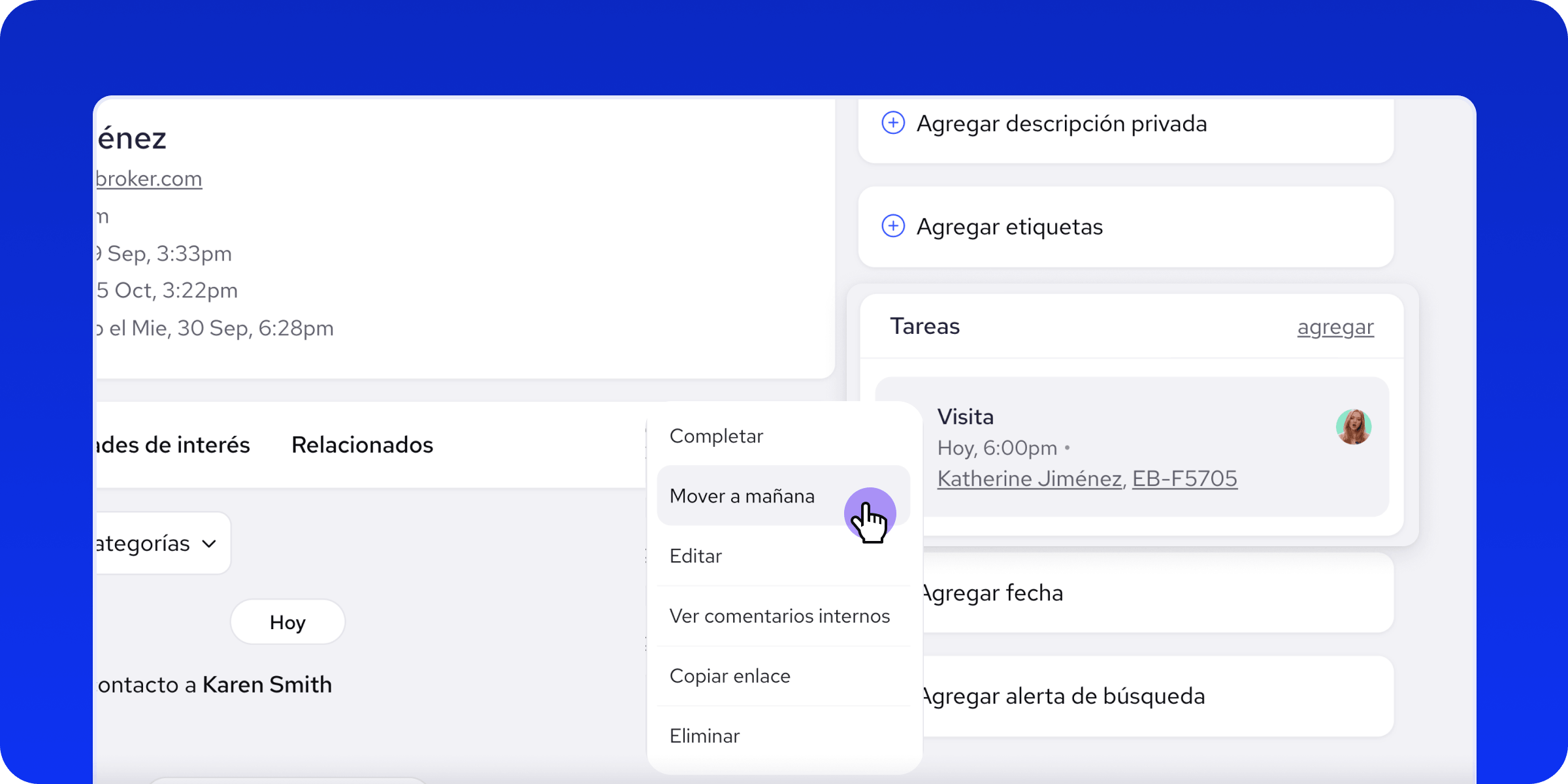Click Agregar alerta de búsqueda card
Screen dimensions: 1568x784
click(1158, 696)
